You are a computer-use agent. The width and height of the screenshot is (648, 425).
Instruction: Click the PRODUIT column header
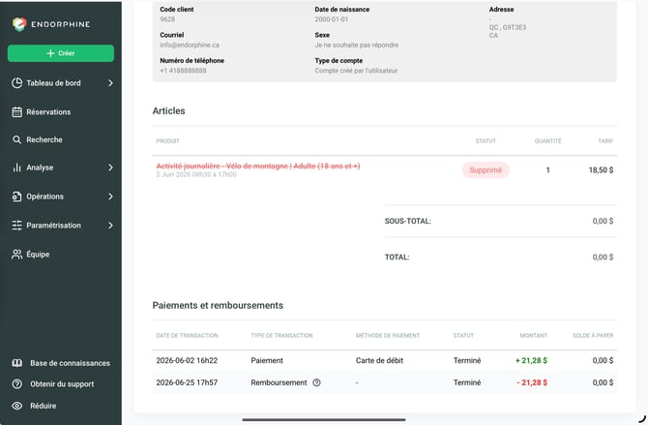[167, 141]
